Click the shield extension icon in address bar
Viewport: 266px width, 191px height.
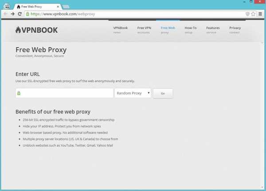coord(247,14)
